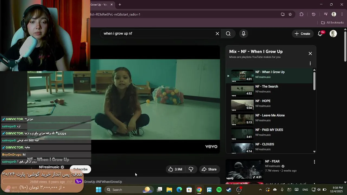Select NF - When I Grow Up playlist entry
Viewport: 347px width, 195px height.
[x=270, y=76]
